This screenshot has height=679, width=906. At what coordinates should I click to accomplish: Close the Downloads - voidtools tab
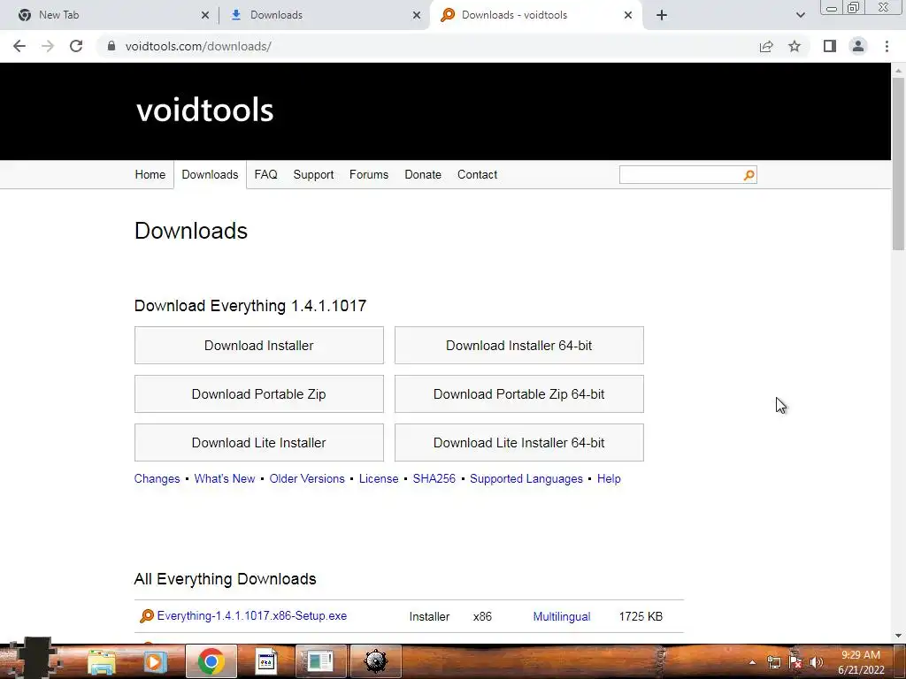click(x=628, y=15)
